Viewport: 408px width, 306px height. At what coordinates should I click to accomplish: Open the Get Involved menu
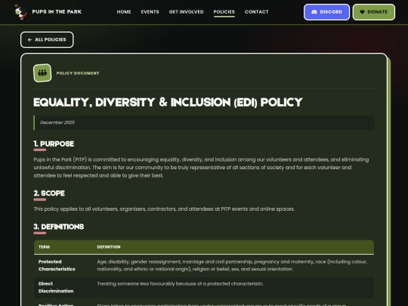(x=187, y=12)
